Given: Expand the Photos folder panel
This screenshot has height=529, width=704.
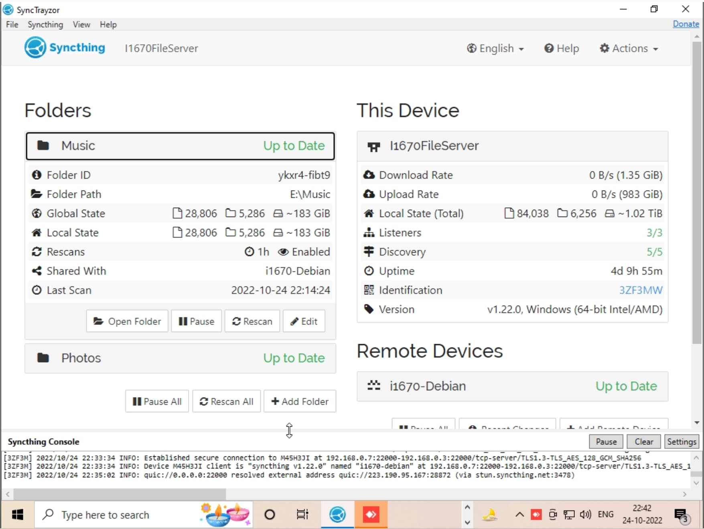Looking at the screenshot, I should (x=180, y=358).
